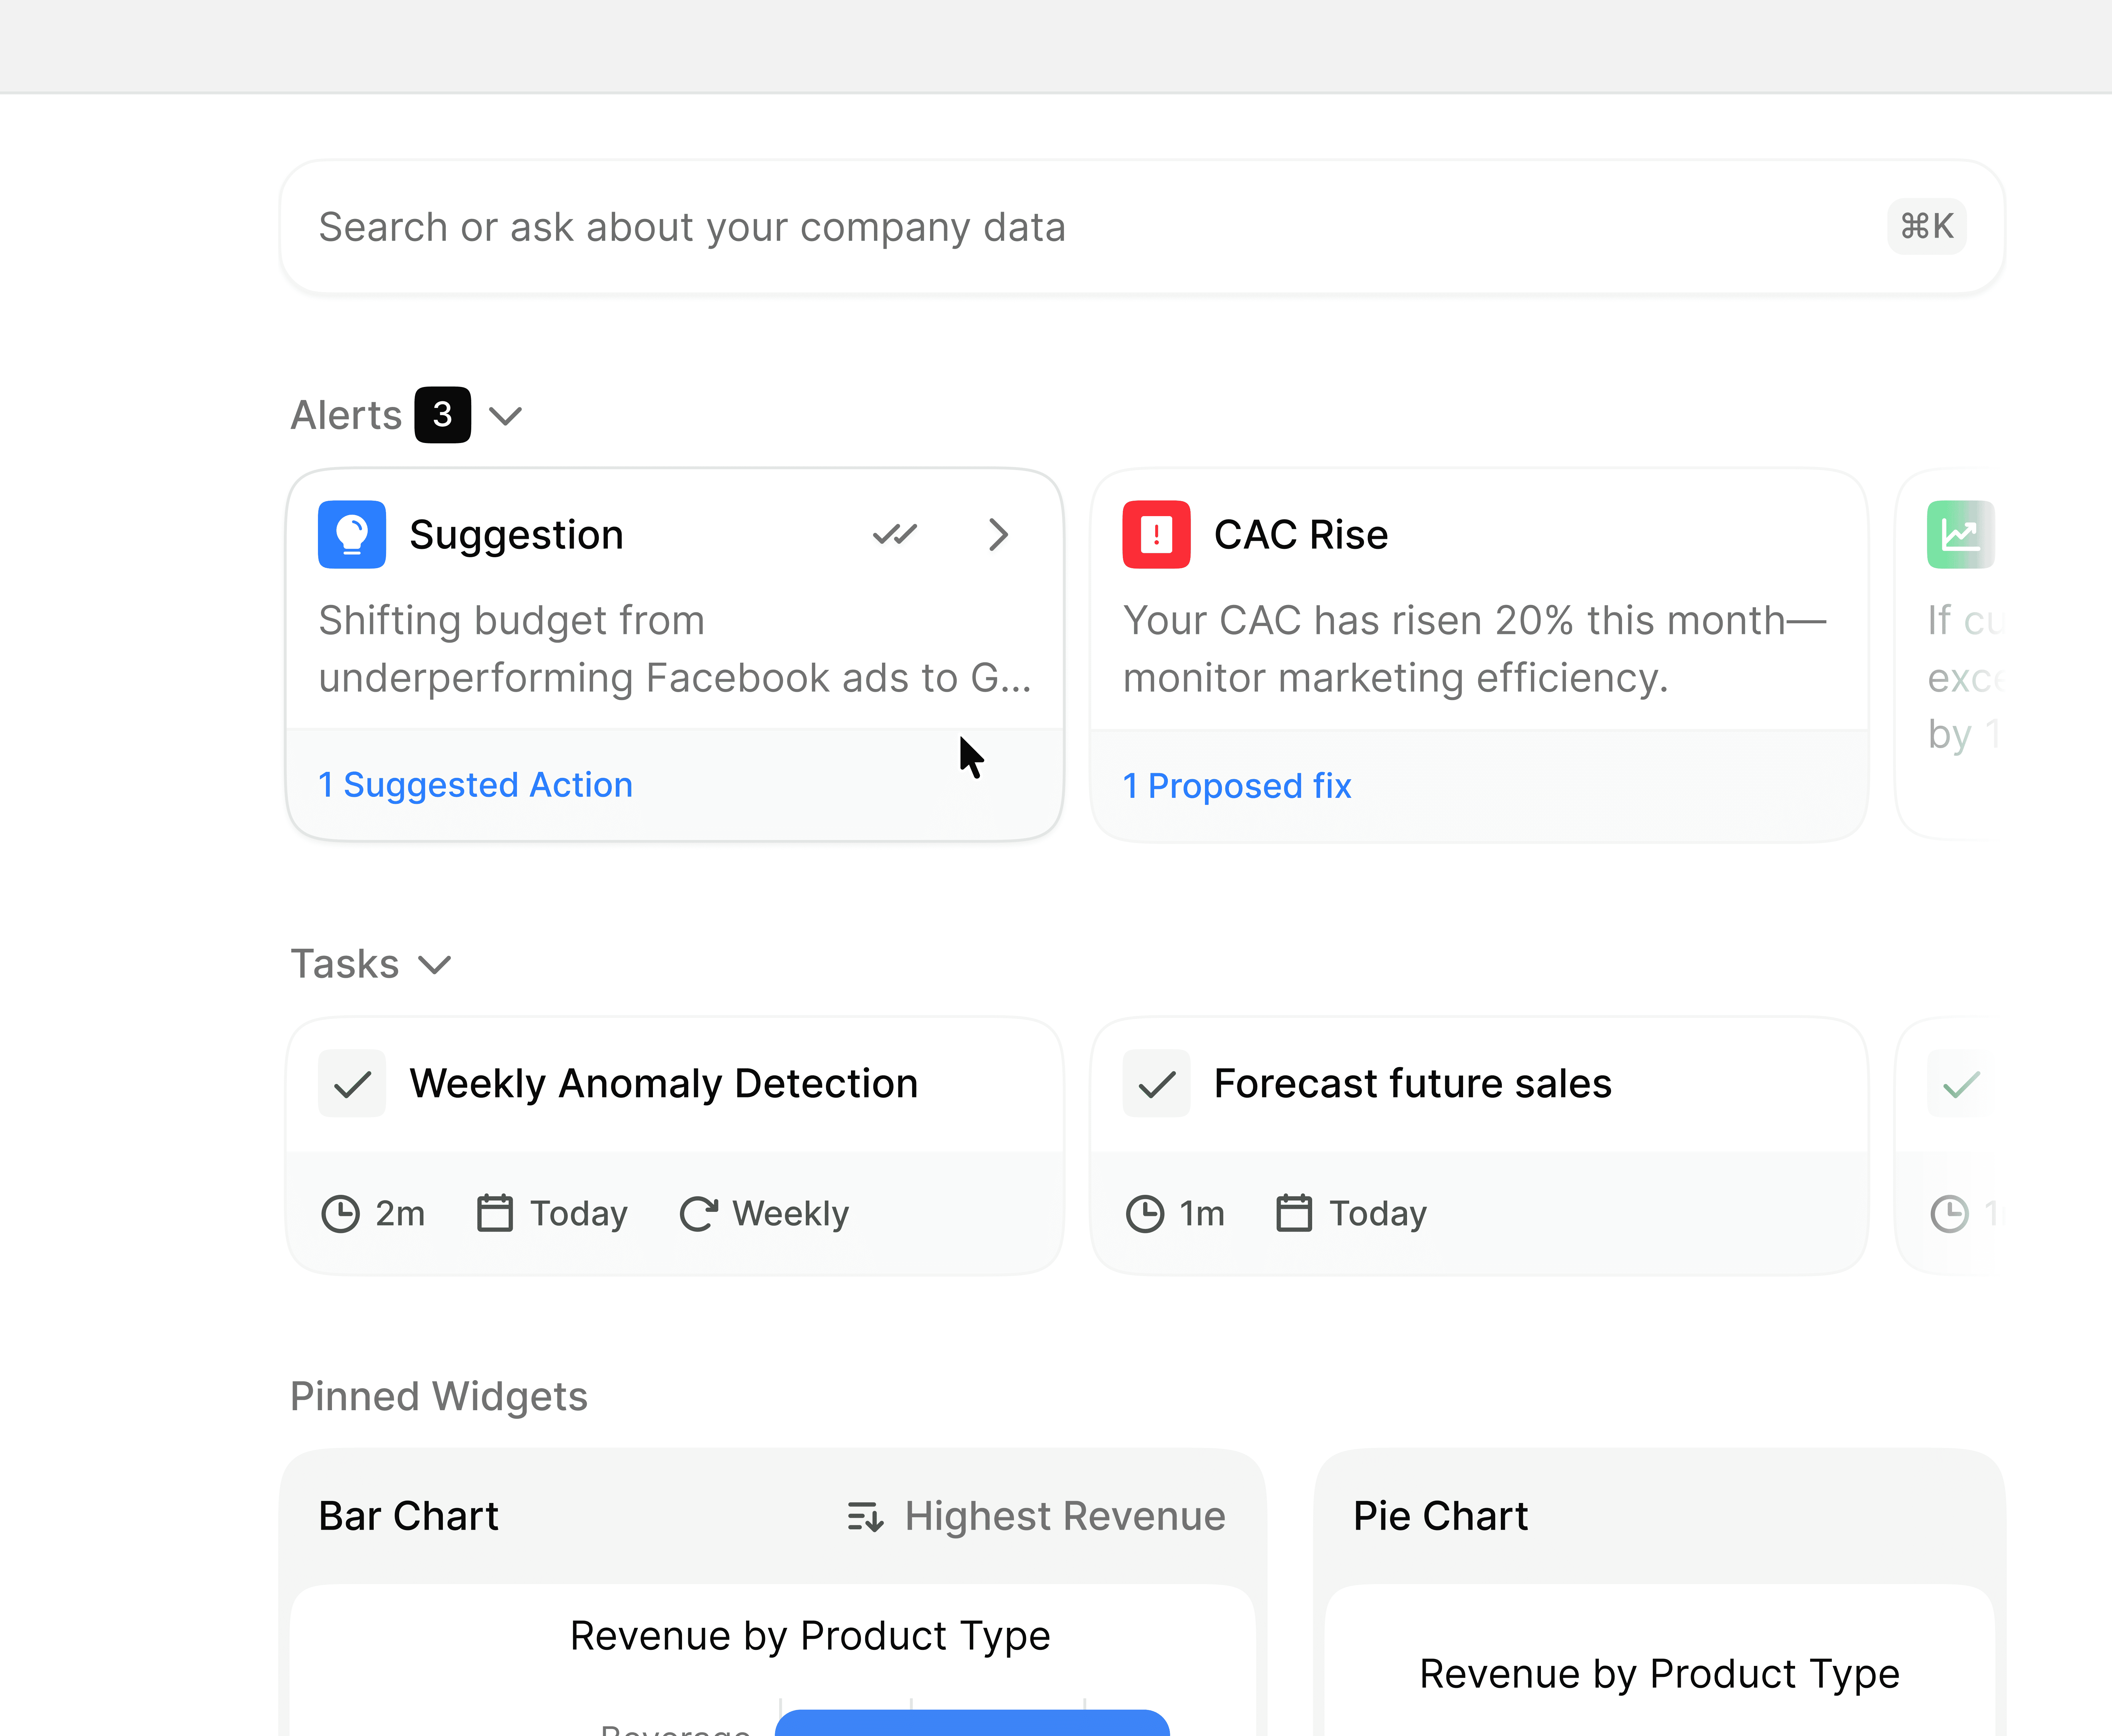Screen dimensions: 2112x1736
Task: Click the 1 Proposed fix link
Action: pyautogui.click(x=1237, y=786)
